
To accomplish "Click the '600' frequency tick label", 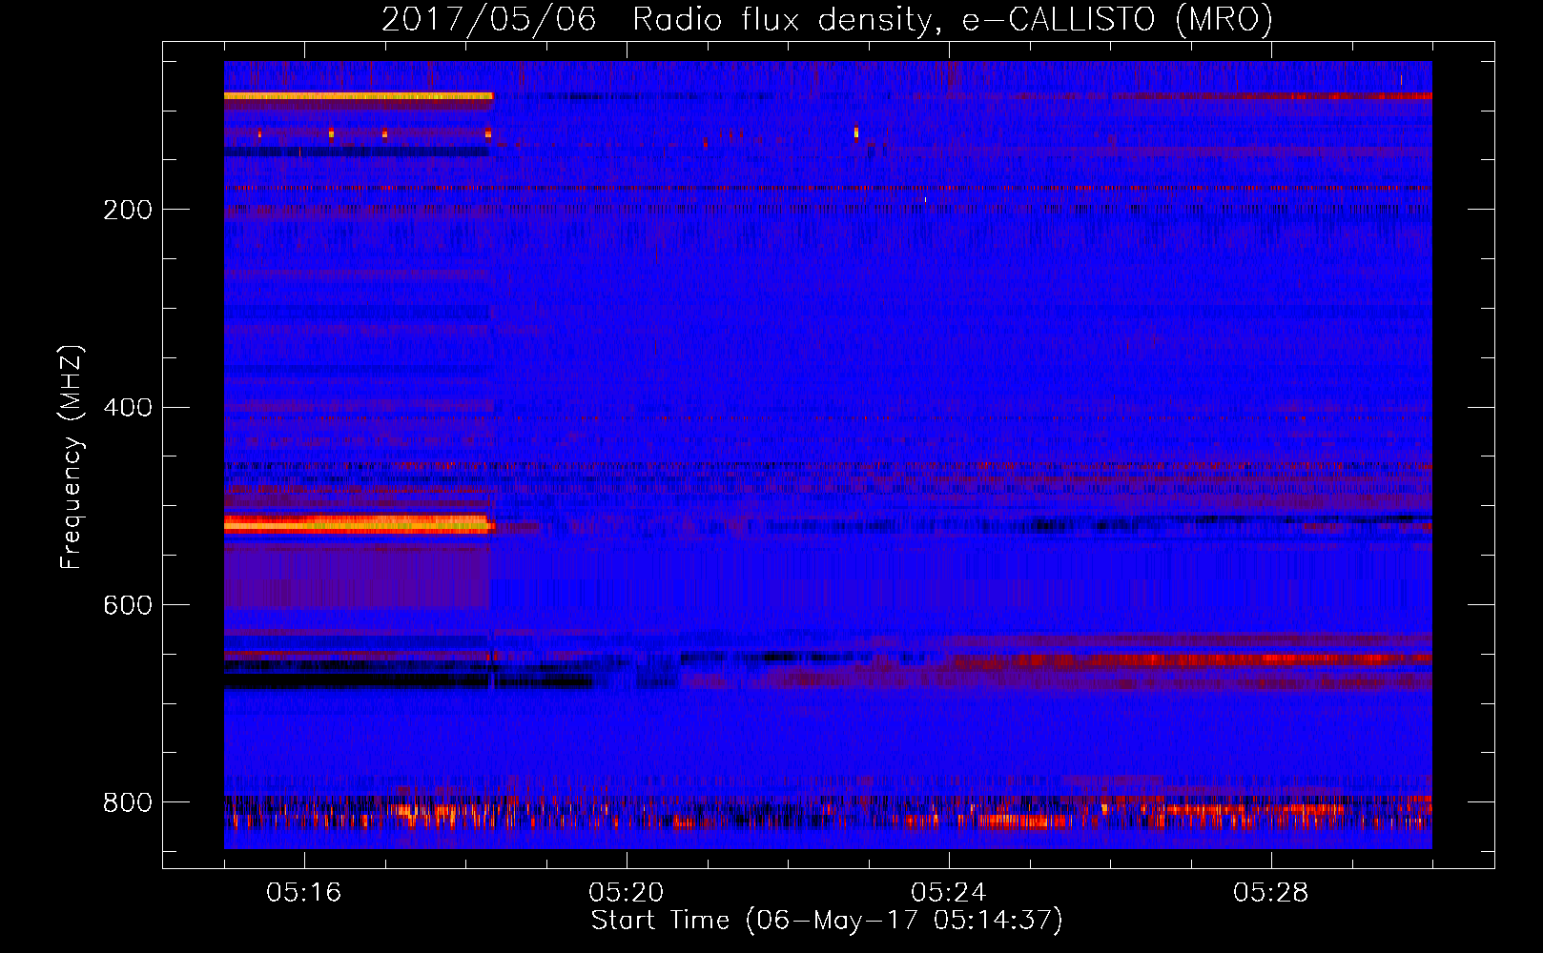I will [128, 606].
